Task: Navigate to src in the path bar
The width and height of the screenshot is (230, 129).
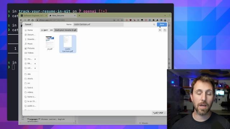Action: click(51, 30)
